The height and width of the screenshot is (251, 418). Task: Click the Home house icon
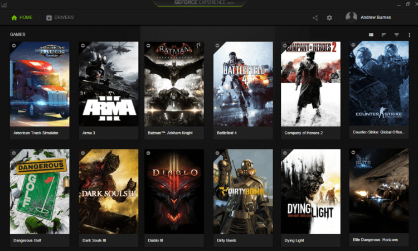tap(14, 18)
